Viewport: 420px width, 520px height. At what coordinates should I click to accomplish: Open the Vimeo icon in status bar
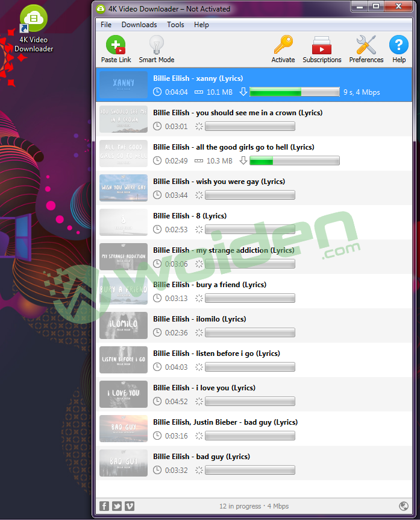click(x=130, y=506)
